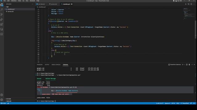The width and height of the screenshot is (197, 110).
Task: Expand the TIMELINE section
Action: point(19,101)
